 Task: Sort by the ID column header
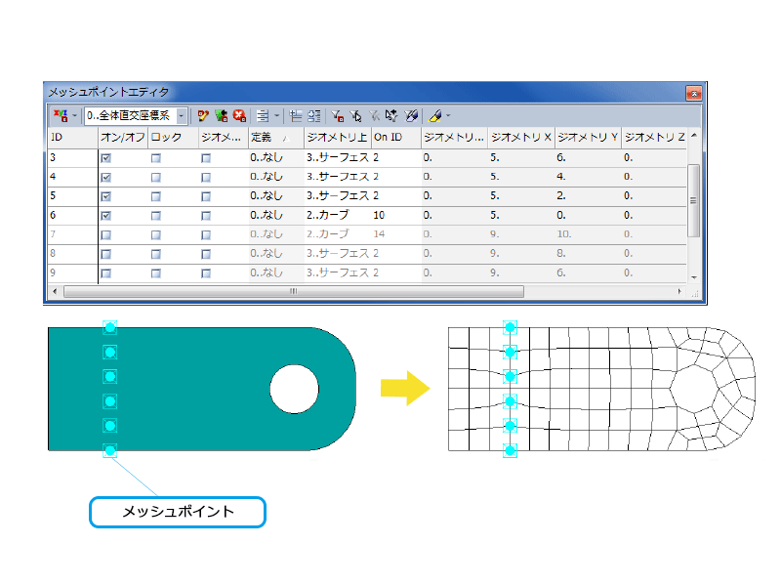[x=72, y=138]
